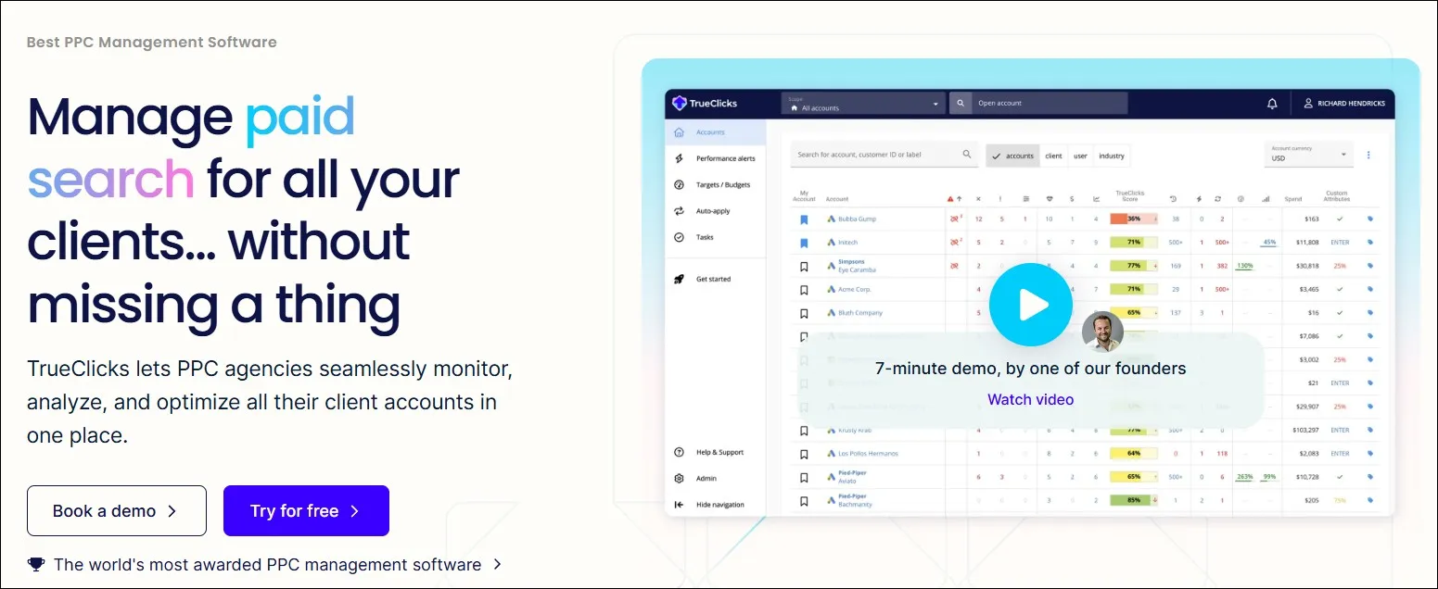
Task: Switch to the user filter tab
Action: click(1080, 156)
